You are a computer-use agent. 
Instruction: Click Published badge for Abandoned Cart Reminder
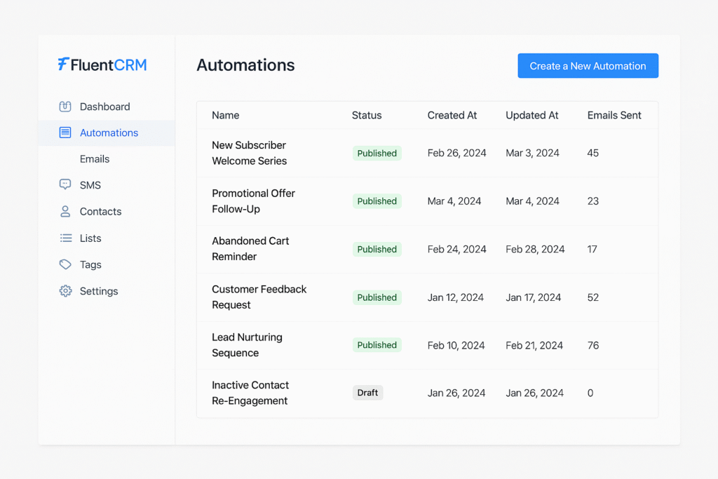[x=377, y=249]
